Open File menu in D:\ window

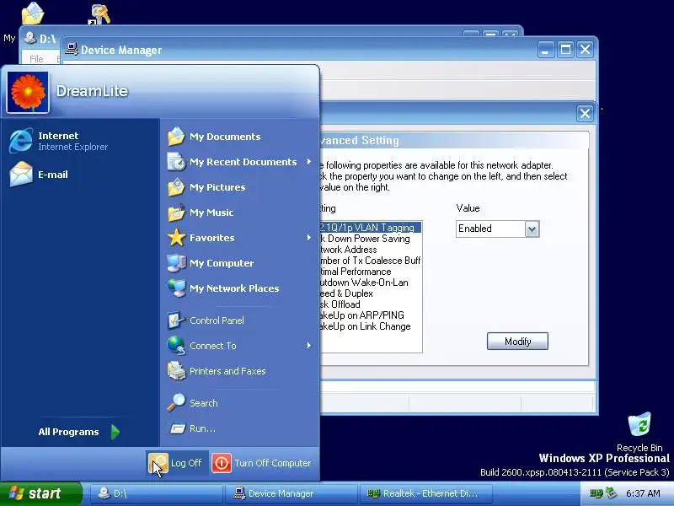point(36,58)
